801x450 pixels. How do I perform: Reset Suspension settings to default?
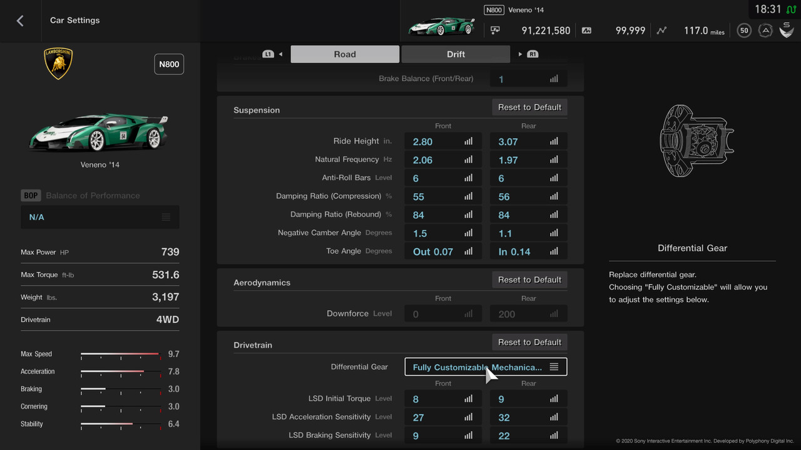[529, 107]
